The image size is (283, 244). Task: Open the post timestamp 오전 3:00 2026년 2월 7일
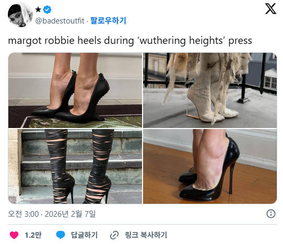pyautogui.click(x=52, y=214)
